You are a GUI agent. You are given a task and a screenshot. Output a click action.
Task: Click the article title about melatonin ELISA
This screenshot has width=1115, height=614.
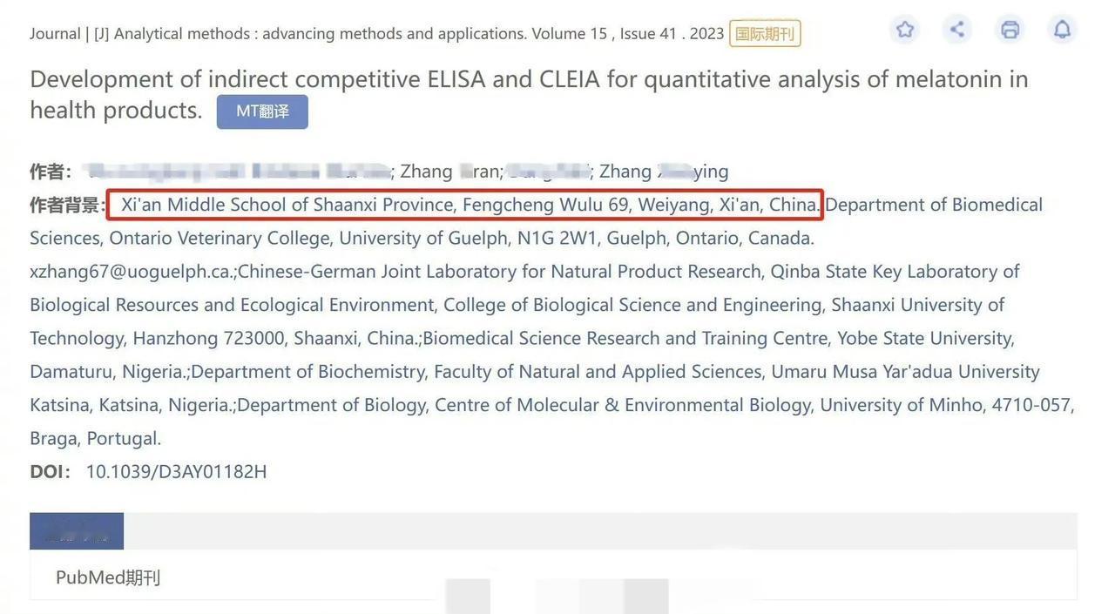[x=528, y=79]
